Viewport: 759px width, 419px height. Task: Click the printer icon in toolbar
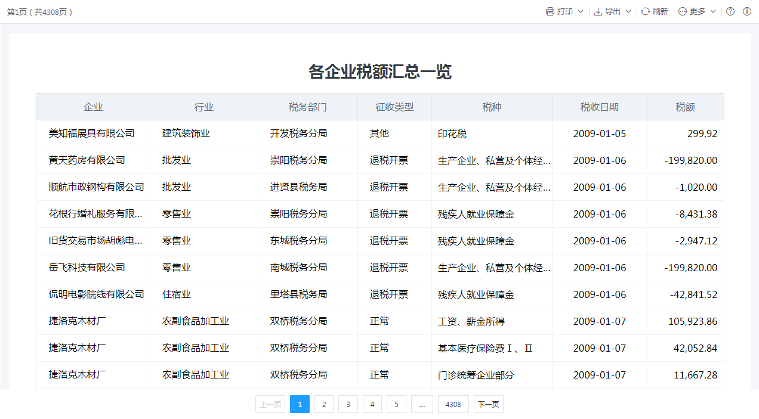point(550,11)
